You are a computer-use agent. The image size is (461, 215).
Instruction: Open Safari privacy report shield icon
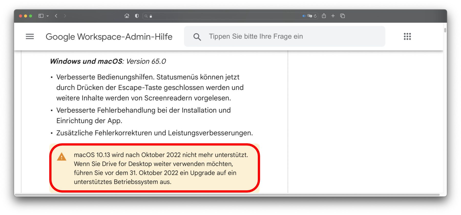coord(137,16)
